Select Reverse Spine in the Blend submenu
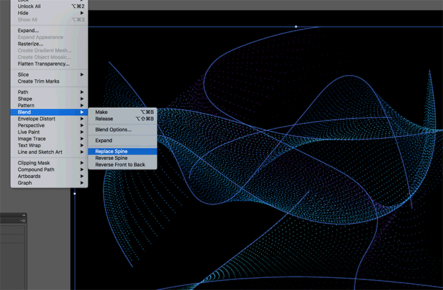This screenshot has width=443, height=290. point(113,158)
